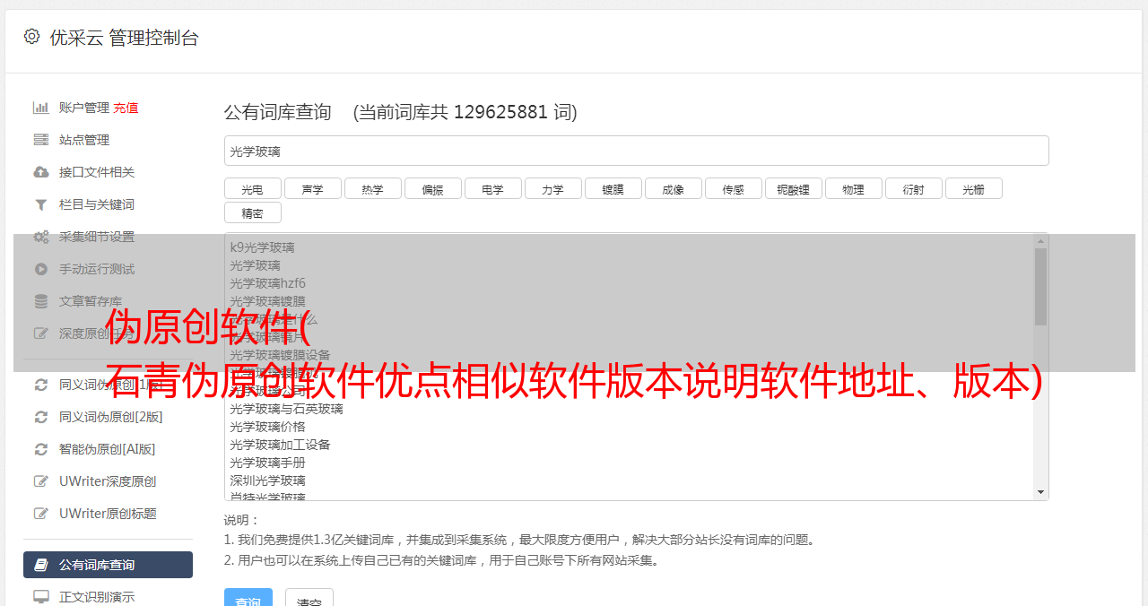This screenshot has width=1148, height=606.
Task: Click the gear icon beside 优采云 管理控制台
Action: (32, 37)
